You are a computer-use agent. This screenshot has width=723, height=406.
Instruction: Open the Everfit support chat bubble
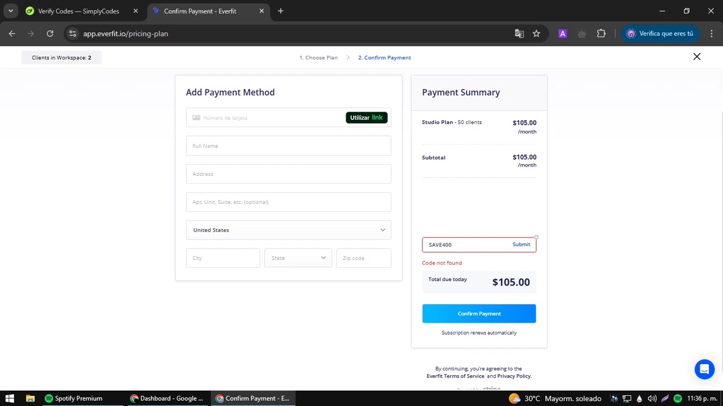pyautogui.click(x=704, y=369)
